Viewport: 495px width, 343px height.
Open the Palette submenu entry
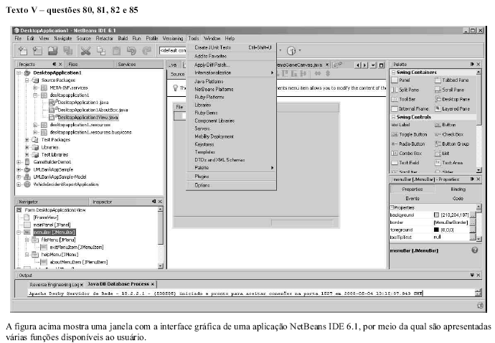232,168
